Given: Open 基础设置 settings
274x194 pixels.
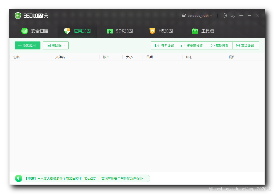Looking at the screenshot, I should [220, 45].
